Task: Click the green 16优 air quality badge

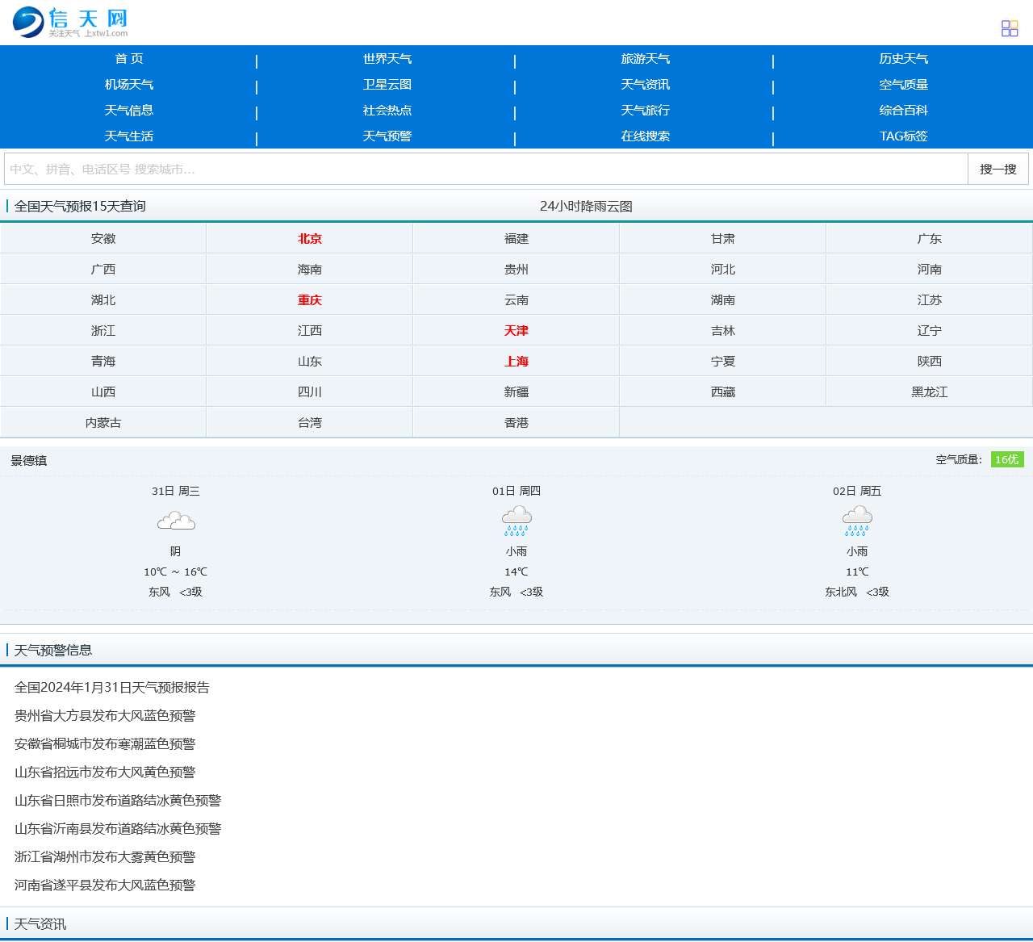Action: [1007, 459]
